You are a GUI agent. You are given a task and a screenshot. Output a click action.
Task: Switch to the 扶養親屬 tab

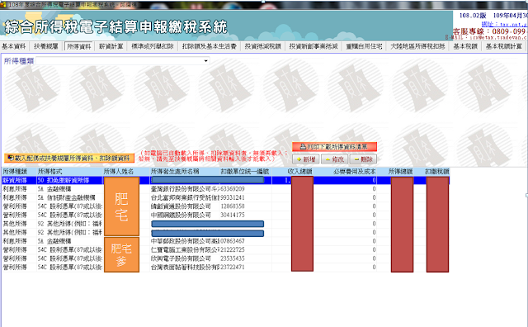pyautogui.click(x=46, y=46)
